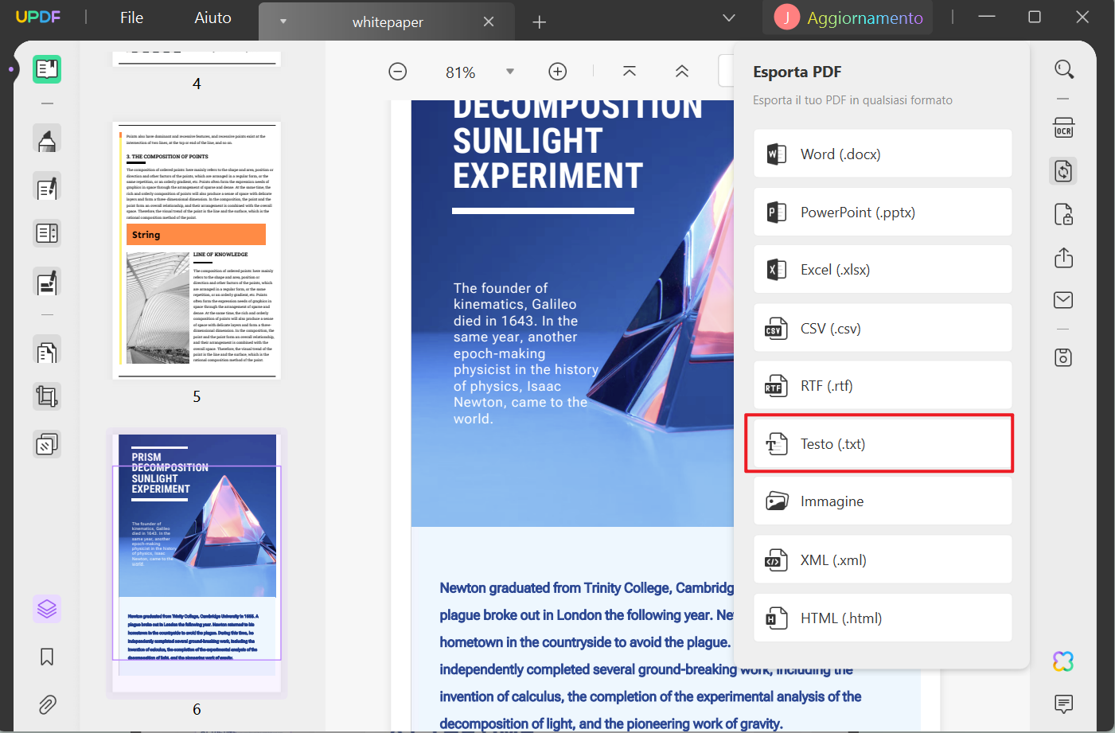Zoom out with the minus button
Image resolution: width=1115 pixels, height=733 pixels.
pos(398,72)
